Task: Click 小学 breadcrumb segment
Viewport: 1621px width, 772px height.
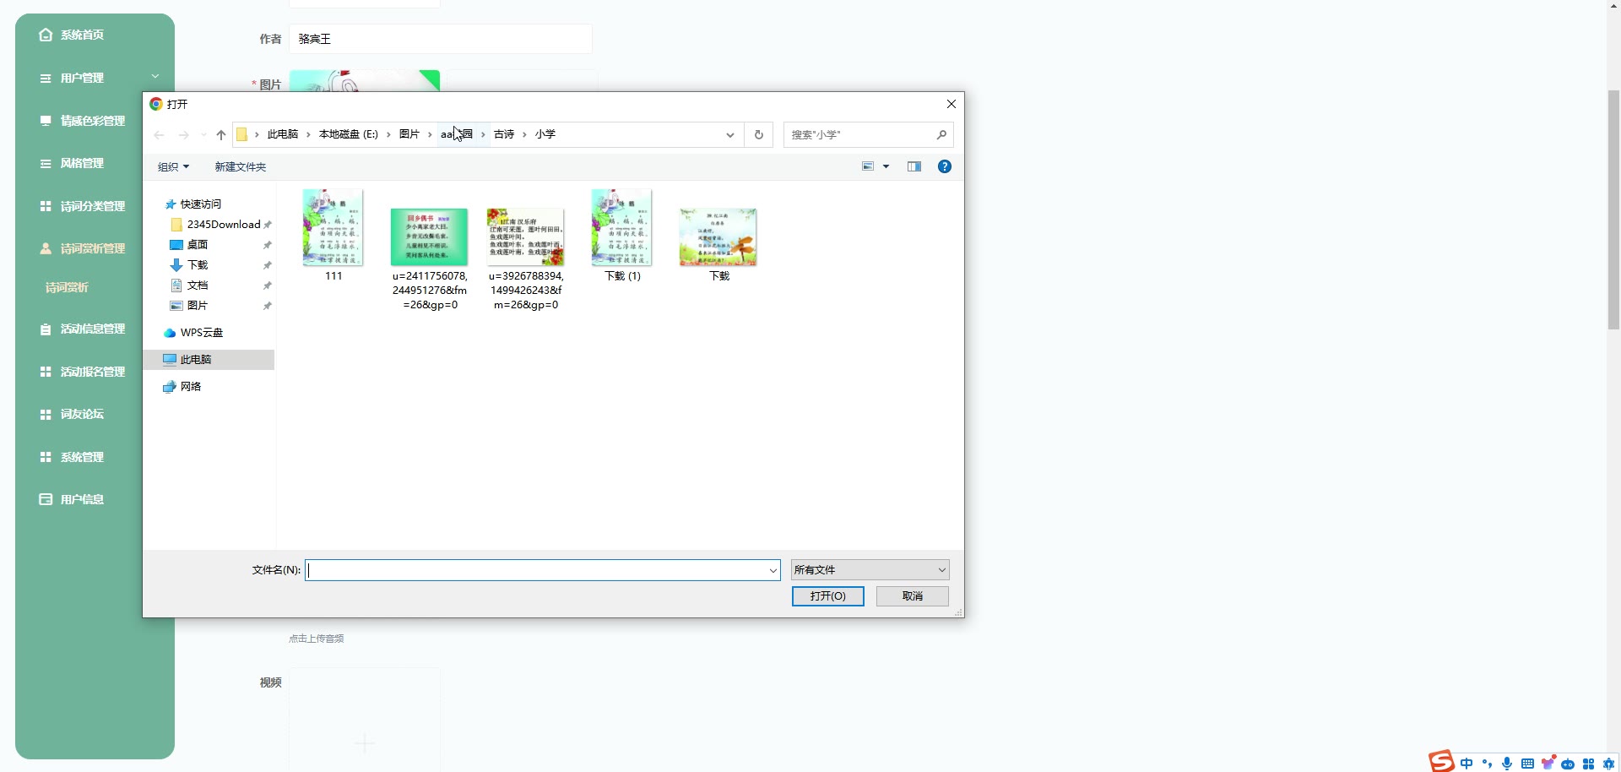Action: click(545, 134)
